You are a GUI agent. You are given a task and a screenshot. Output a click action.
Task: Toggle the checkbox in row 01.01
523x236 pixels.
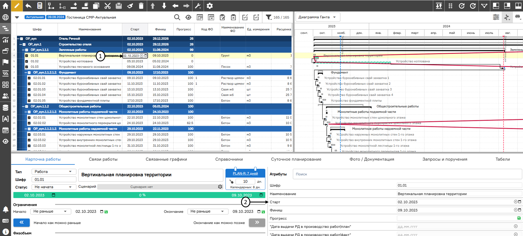click(26, 56)
